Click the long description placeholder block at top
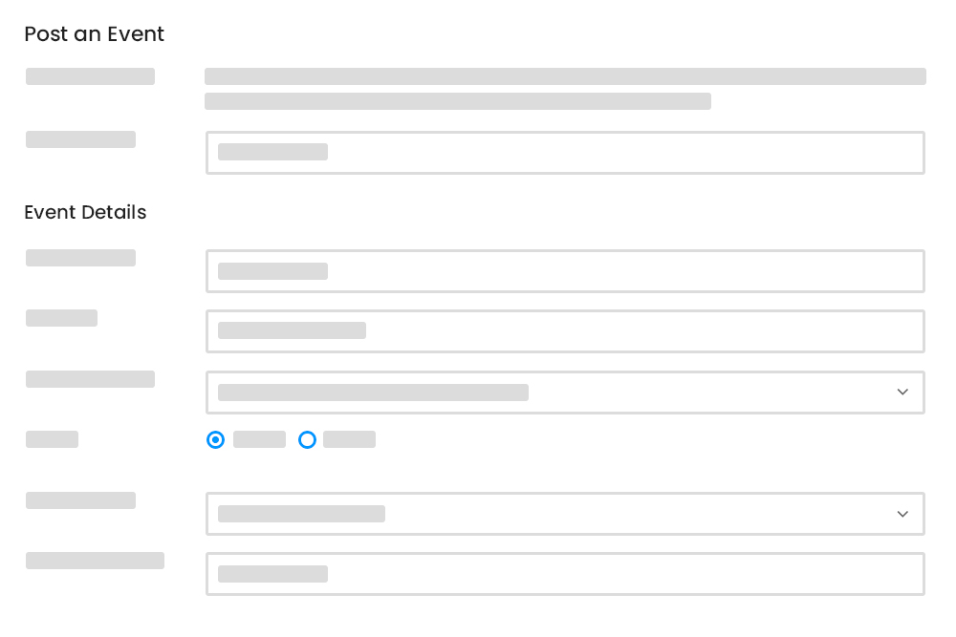956x637 pixels. [x=564, y=76]
